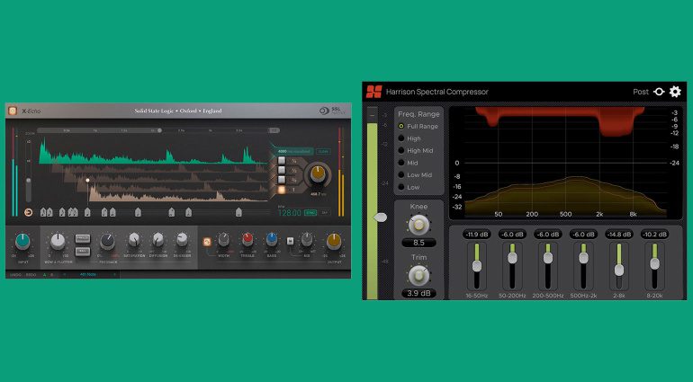Toggle the lit orange tap button labeled 1
The width and height of the screenshot is (693, 382).
[x=282, y=190]
